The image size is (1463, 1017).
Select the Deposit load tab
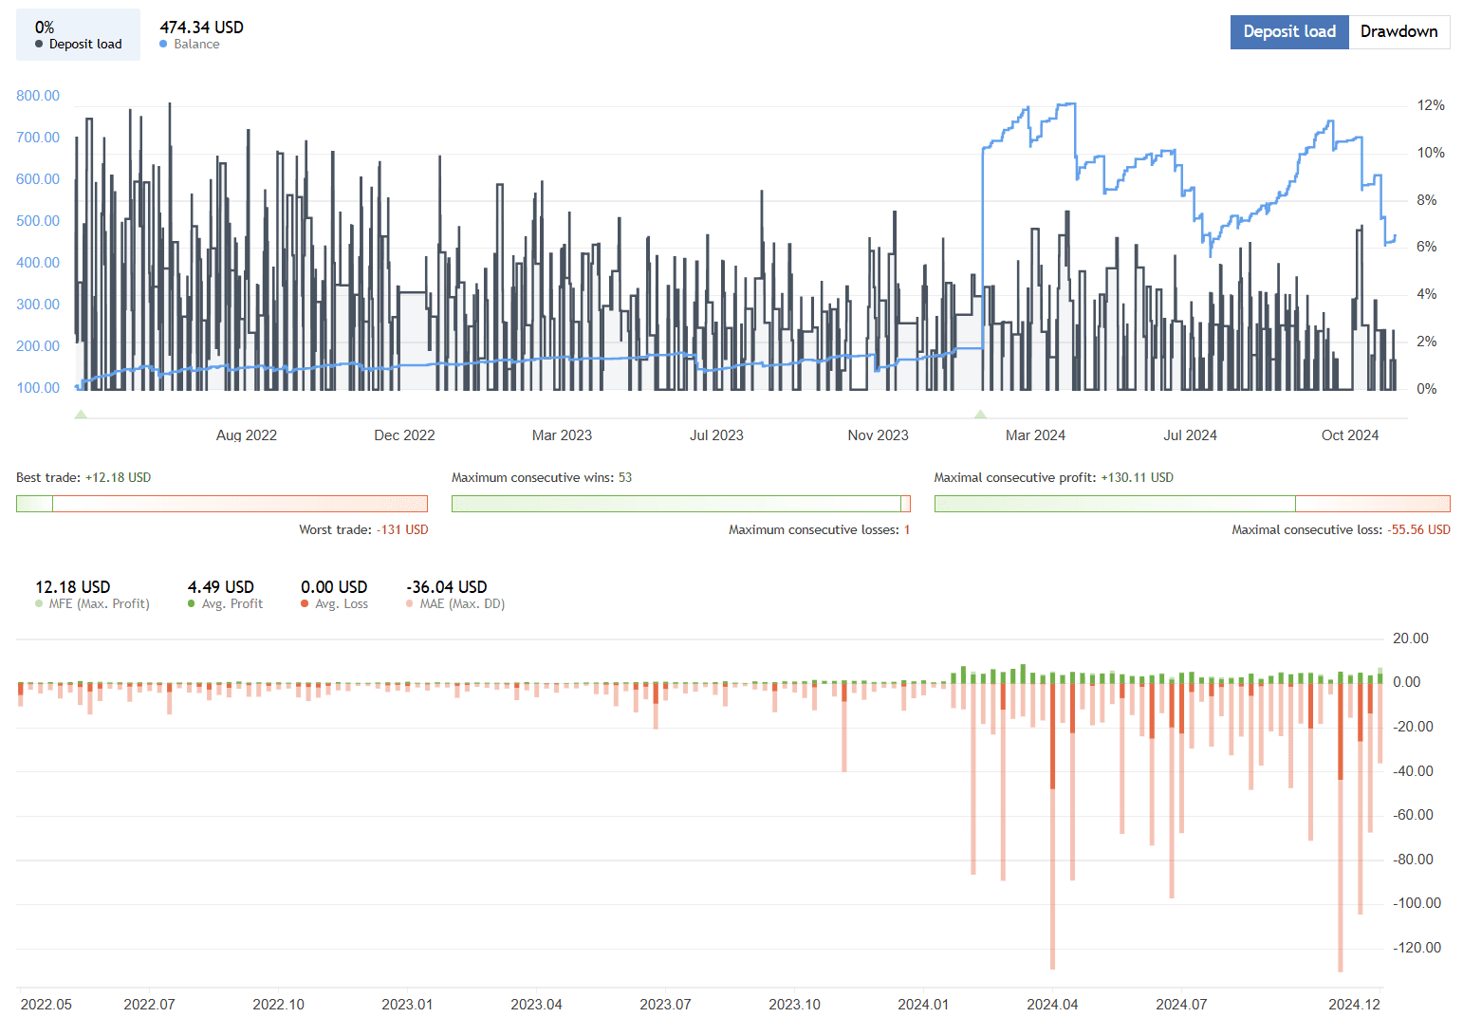pyautogui.click(x=1289, y=31)
